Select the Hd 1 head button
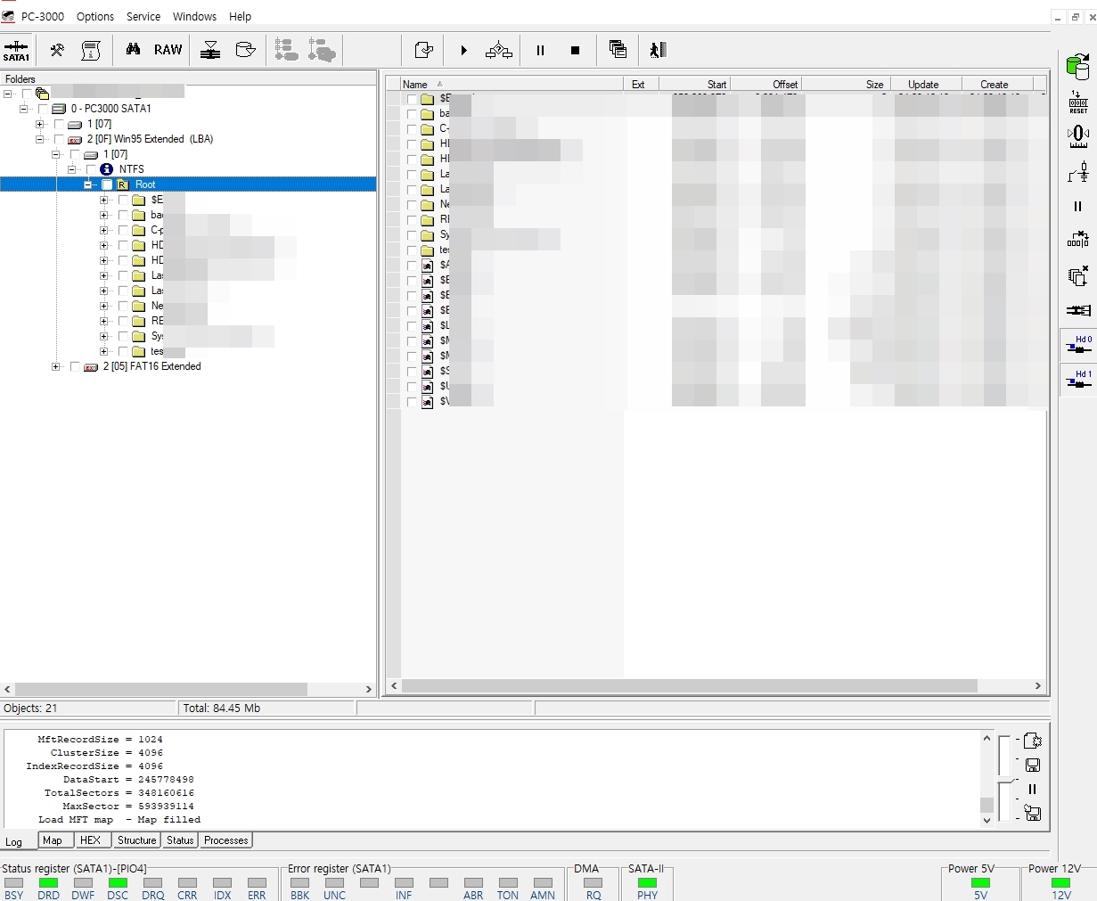Screen dimensions: 1097x901 pos(1078,380)
